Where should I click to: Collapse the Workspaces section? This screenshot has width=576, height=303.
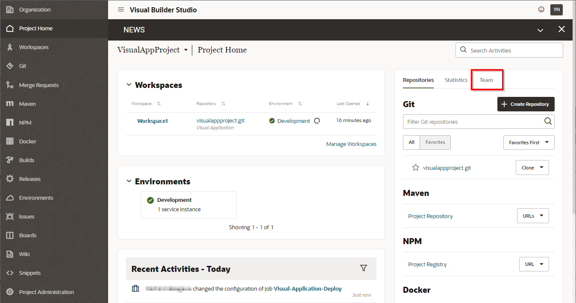point(129,85)
